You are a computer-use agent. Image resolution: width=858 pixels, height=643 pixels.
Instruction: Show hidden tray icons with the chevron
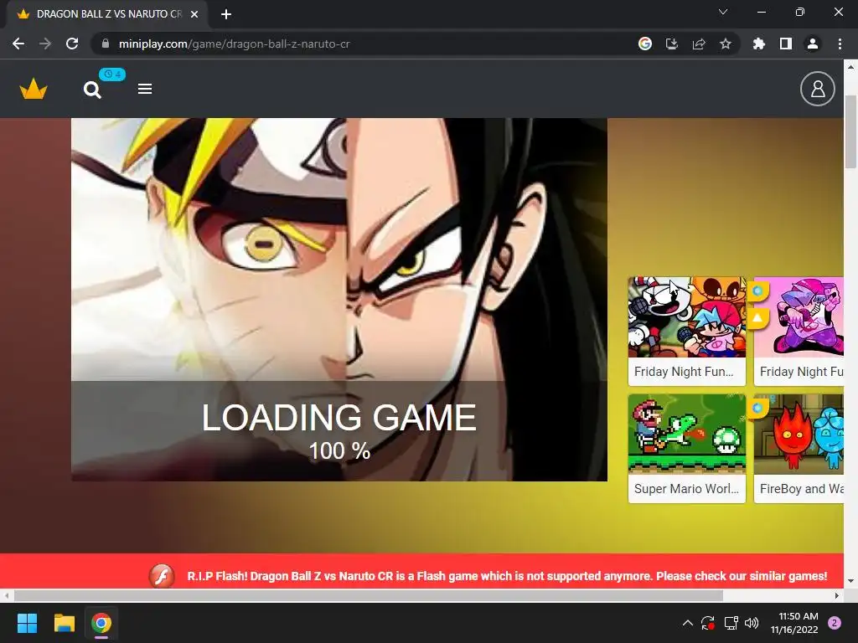[x=688, y=623]
